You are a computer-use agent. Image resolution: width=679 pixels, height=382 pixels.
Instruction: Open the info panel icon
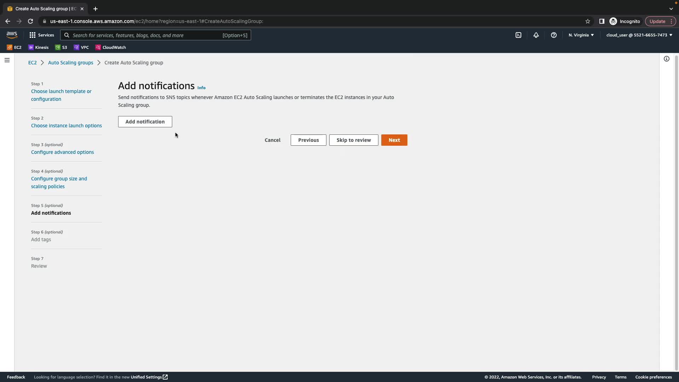pos(666,59)
